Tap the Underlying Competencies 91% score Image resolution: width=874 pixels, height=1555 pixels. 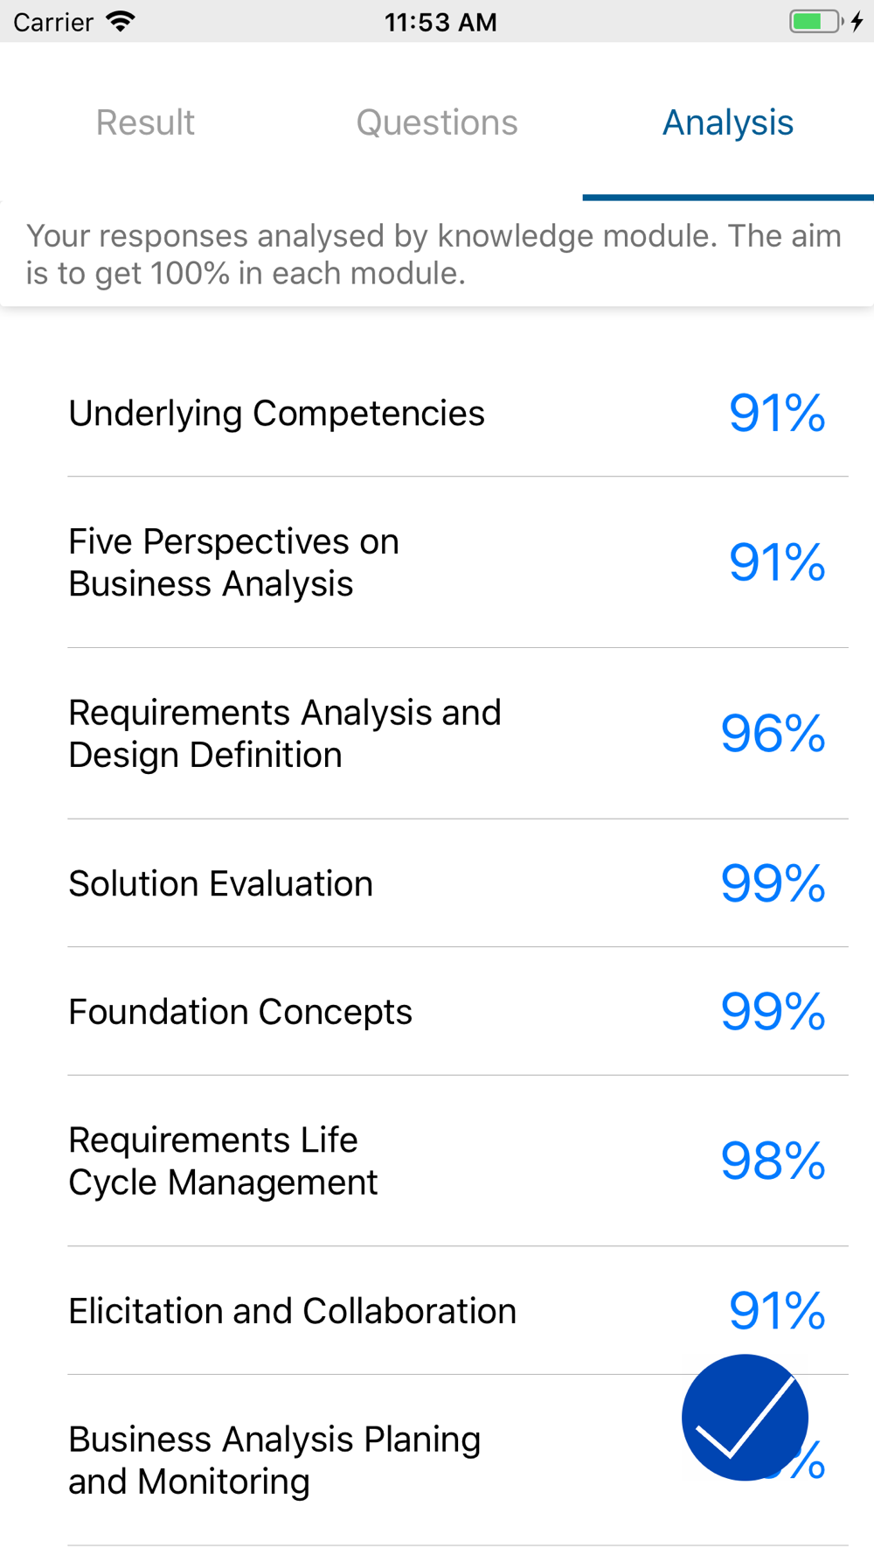point(777,413)
